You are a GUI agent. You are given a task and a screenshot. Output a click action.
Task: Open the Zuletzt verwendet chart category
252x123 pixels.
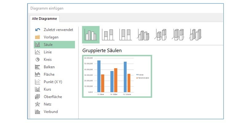tap(54, 30)
